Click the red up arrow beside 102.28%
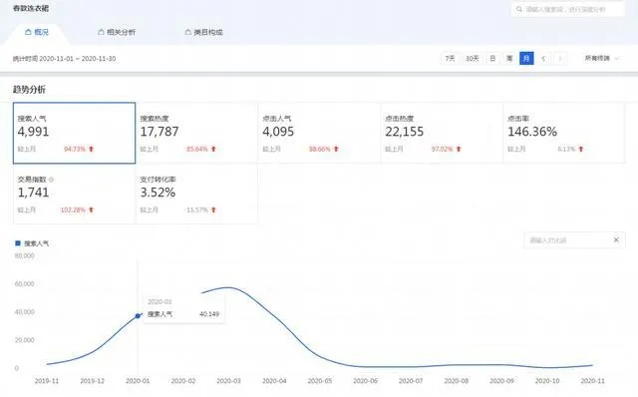The height and width of the screenshot is (397, 638). [91, 210]
